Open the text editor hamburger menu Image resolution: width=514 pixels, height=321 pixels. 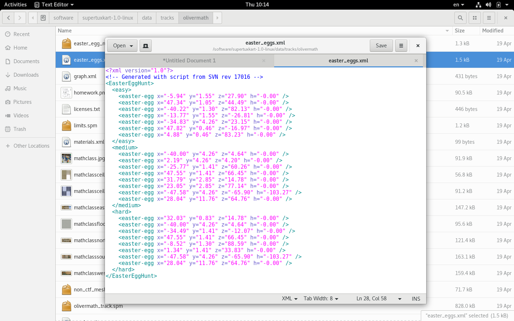tap(401, 46)
